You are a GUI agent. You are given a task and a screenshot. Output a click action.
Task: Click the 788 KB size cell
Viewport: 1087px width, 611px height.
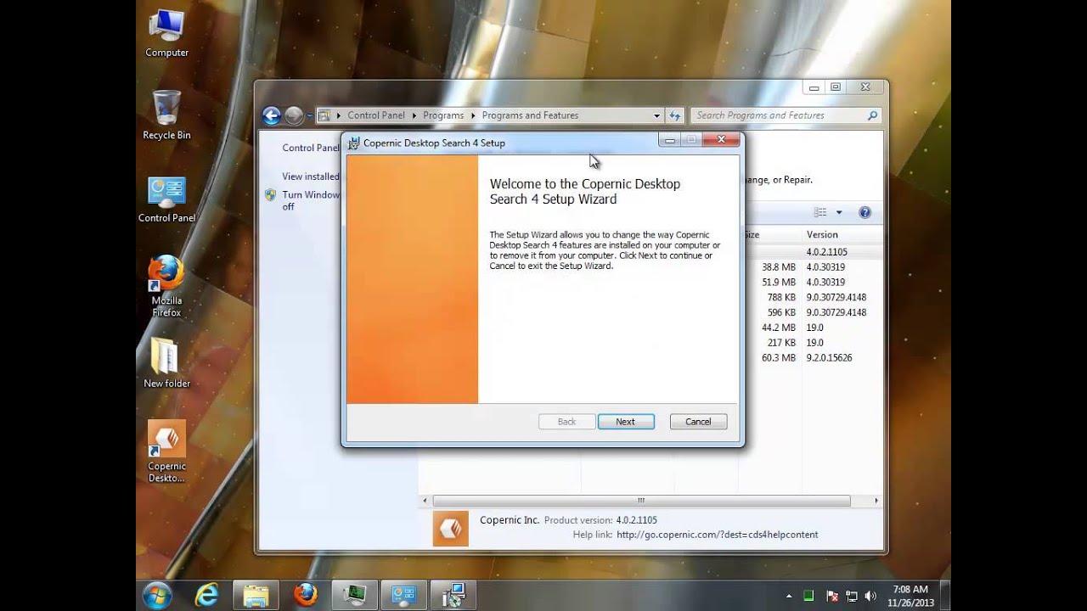(781, 298)
